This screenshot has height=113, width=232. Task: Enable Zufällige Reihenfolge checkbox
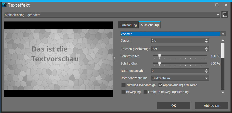123,85
